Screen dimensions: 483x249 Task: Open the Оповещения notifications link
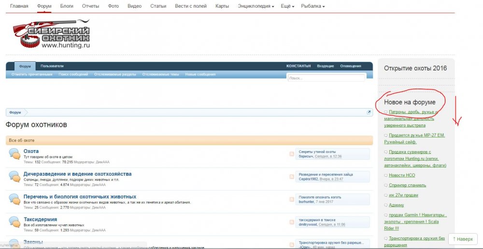pos(350,66)
